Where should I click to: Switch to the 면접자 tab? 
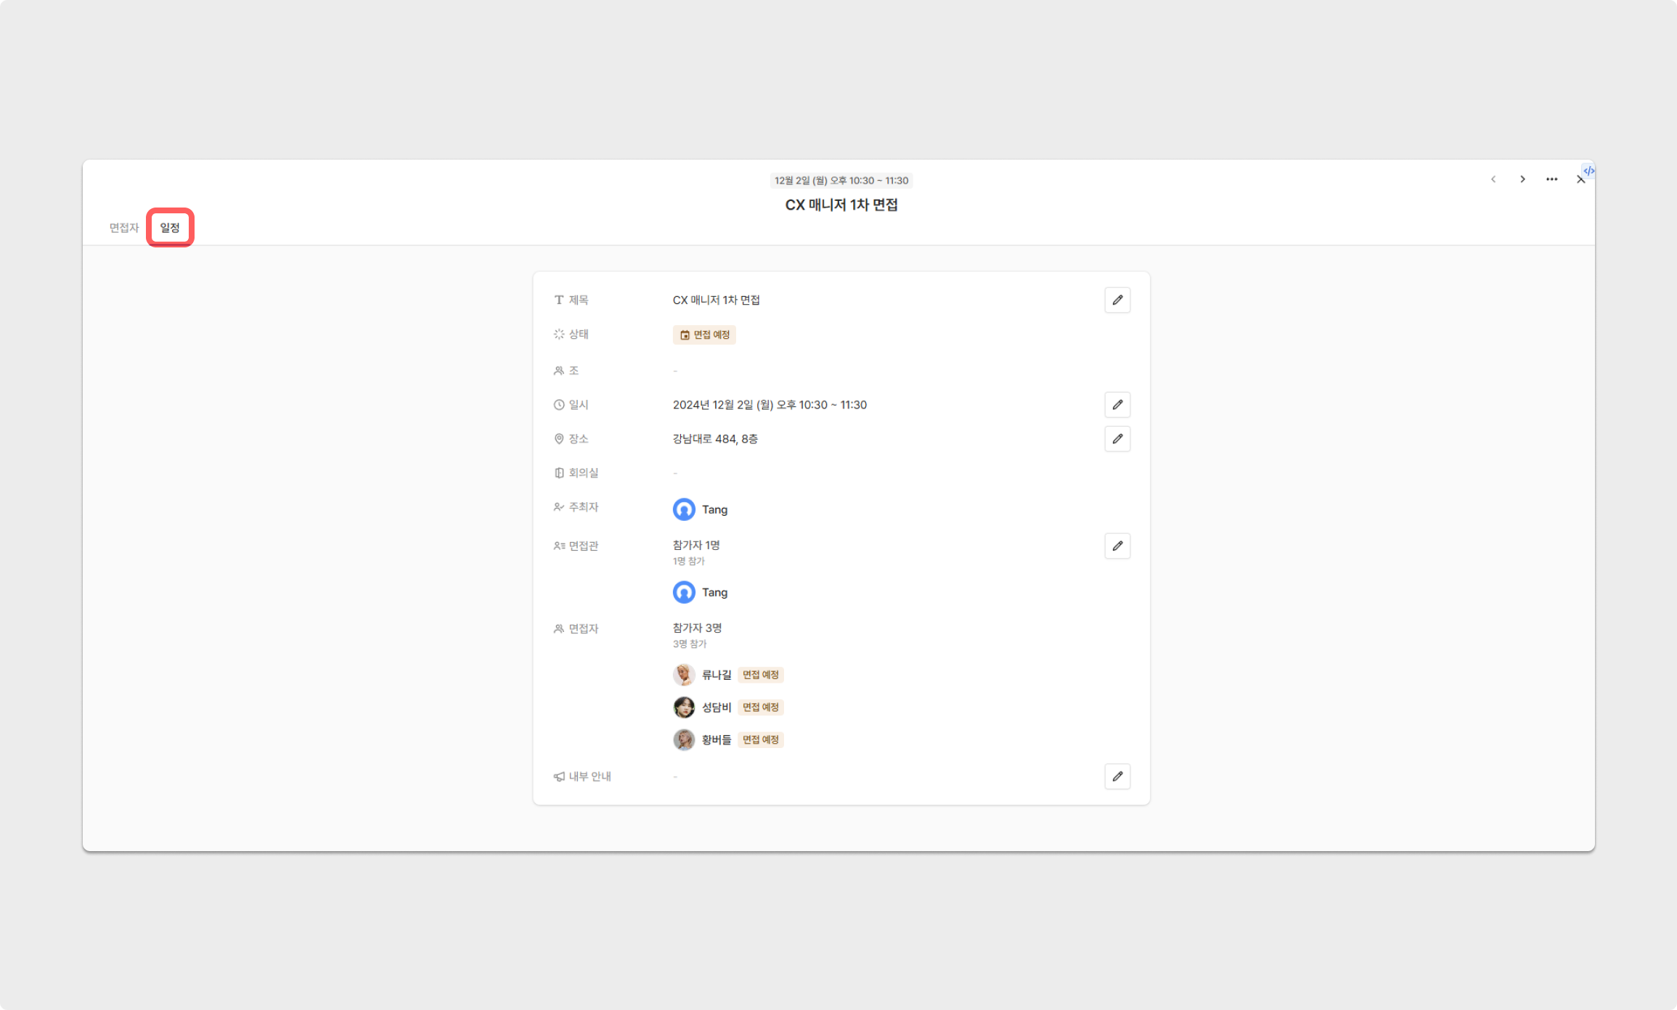click(124, 228)
